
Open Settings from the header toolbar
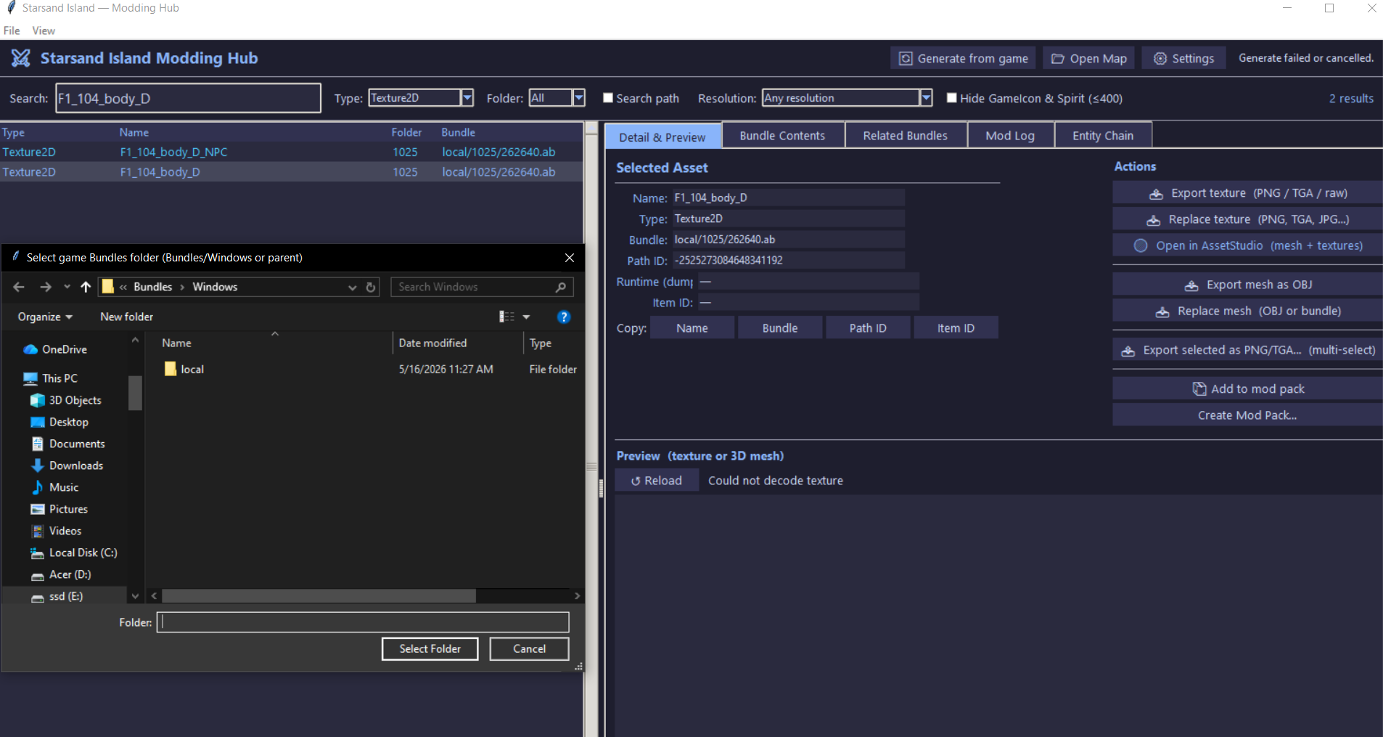click(x=1183, y=59)
